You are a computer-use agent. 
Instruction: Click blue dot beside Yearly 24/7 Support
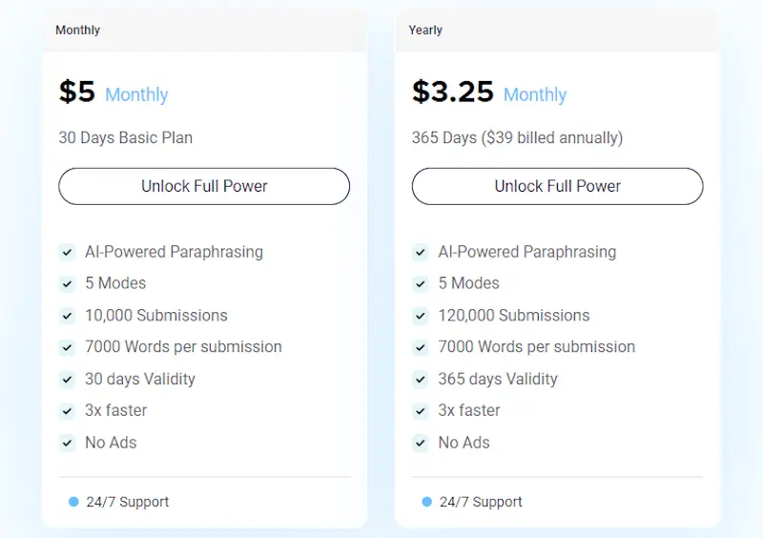click(x=426, y=502)
